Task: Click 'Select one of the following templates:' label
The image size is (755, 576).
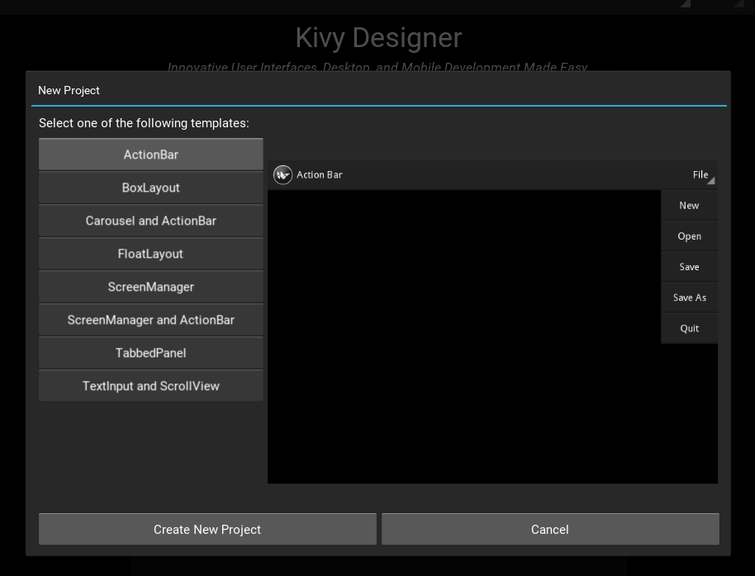Action: [144, 123]
